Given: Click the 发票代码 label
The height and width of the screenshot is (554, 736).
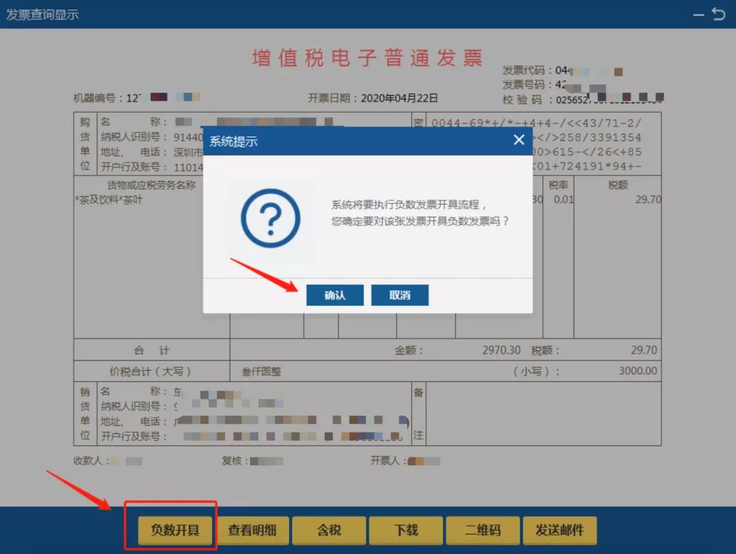Looking at the screenshot, I should 524,70.
